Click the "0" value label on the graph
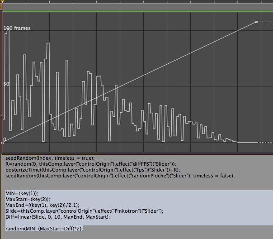The width and height of the screenshot is (273, 239). coord(5,139)
